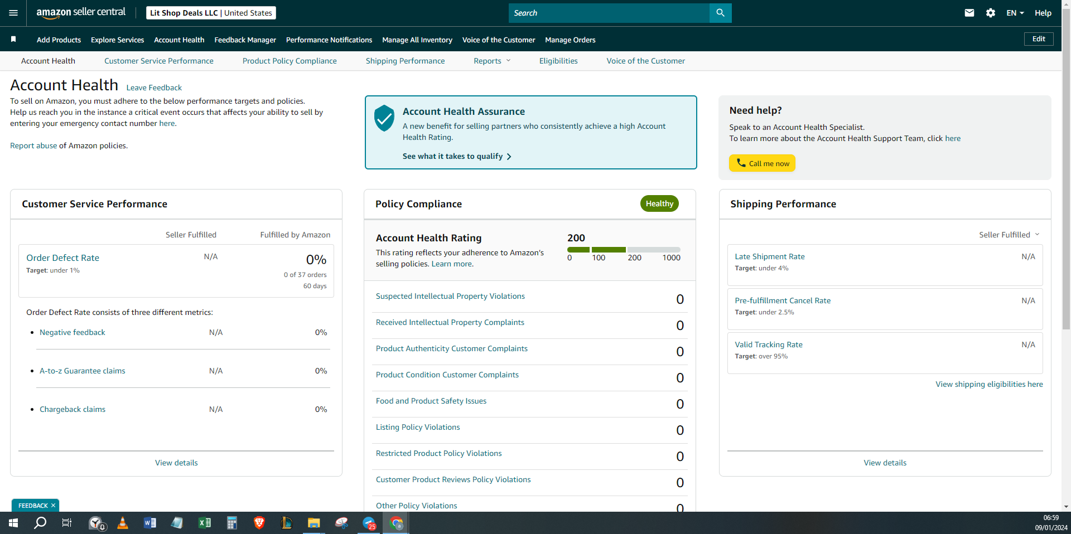Open the Notepad icon on the taskbar

[177, 523]
